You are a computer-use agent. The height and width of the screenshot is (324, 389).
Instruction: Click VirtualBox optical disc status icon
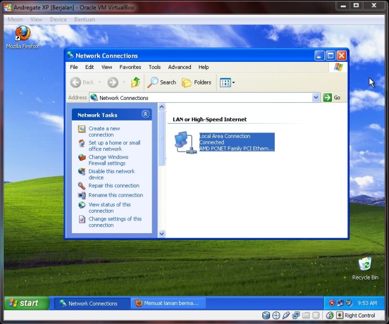coord(276,315)
